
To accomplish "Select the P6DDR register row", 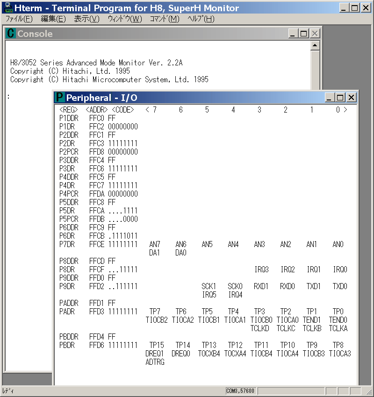I will tap(87, 227).
